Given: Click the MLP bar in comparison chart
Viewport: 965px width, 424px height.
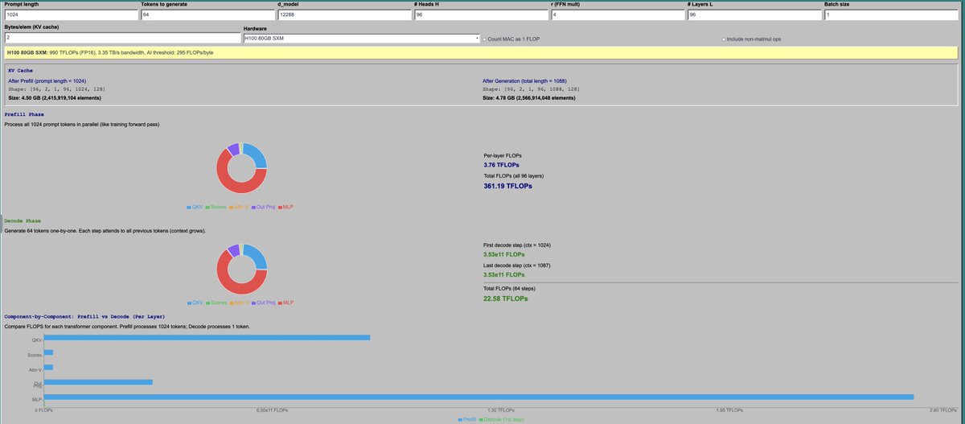Looking at the screenshot, I should (x=479, y=397).
